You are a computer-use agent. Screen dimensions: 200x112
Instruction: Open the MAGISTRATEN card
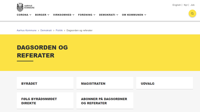tap(105, 83)
